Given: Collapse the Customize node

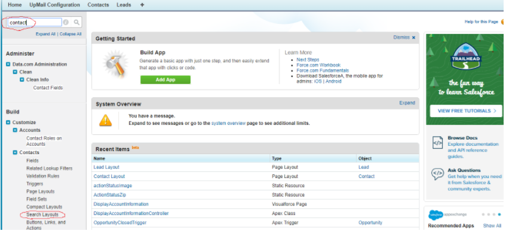Looking at the screenshot, I should click(8, 122).
